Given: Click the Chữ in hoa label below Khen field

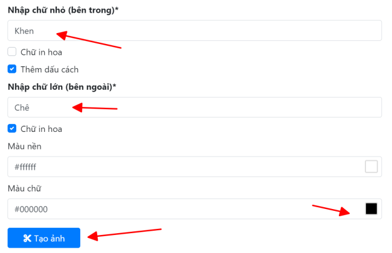Looking at the screenshot, I should click(x=41, y=52).
